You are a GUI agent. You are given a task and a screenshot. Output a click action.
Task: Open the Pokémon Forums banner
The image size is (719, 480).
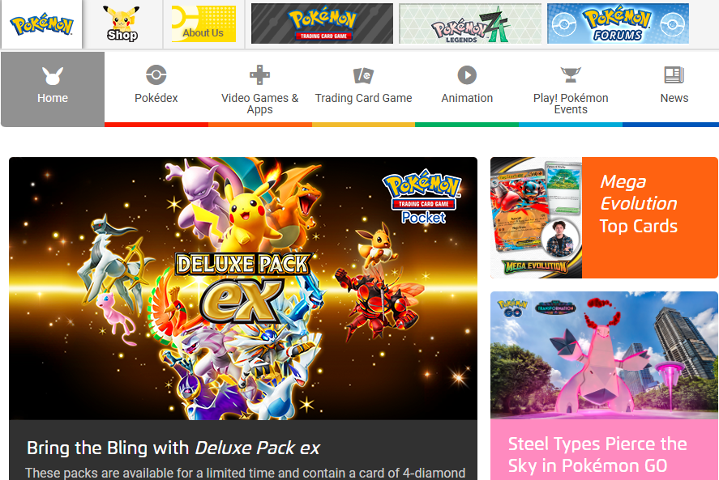coord(618,23)
